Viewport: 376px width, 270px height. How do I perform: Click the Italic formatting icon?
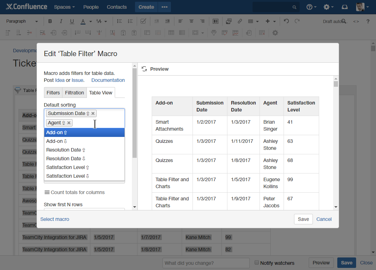61,21
